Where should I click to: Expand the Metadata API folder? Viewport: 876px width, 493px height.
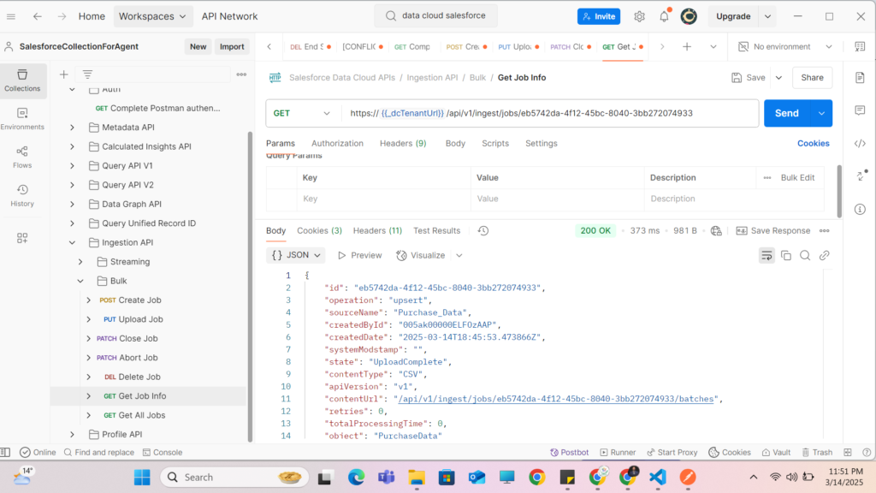[x=72, y=128]
